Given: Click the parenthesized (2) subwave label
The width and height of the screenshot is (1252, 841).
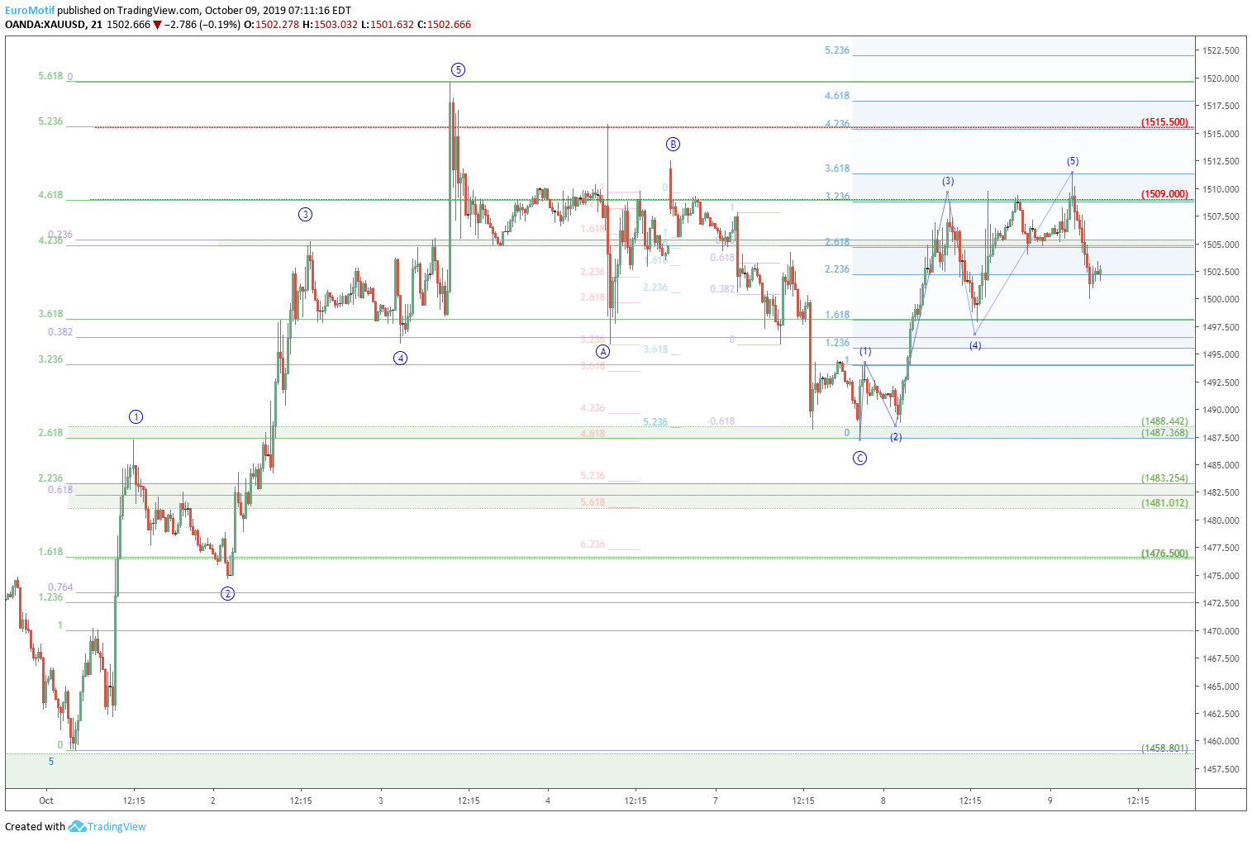Looking at the screenshot, I should coord(896,437).
